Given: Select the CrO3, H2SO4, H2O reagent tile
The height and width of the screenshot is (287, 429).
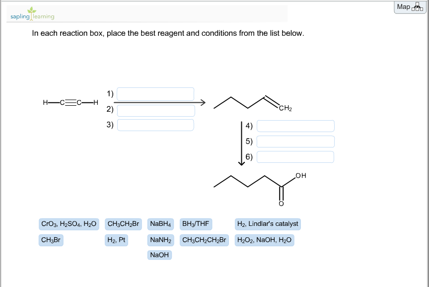Looking at the screenshot, I should (69, 223).
